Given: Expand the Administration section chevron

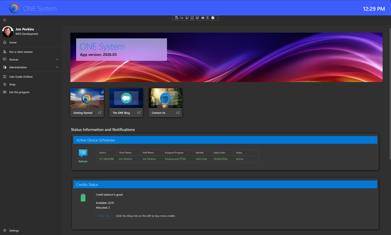Looking at the screenshot, I should pos(57,67).
